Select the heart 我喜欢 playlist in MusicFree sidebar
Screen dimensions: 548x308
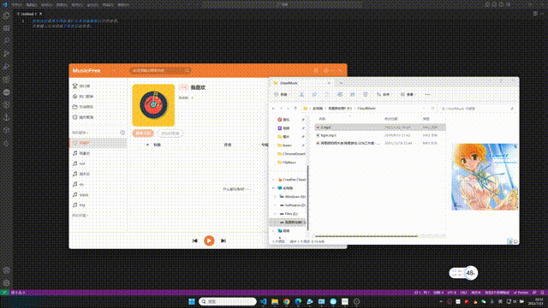click(98, 143)
